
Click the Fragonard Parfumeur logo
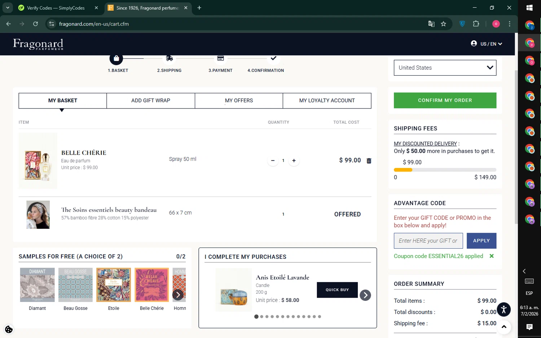click(x=38, y=44)
